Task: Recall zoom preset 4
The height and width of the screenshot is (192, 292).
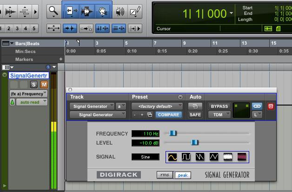Action: (26, 28)
